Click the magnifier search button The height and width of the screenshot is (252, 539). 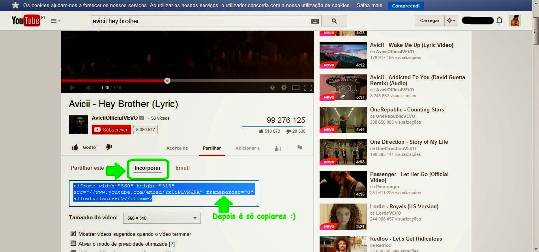click(x=334, y=21)
